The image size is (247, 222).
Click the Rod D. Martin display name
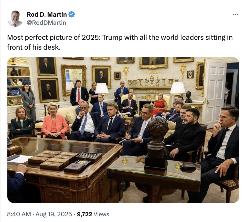point(47,14)
